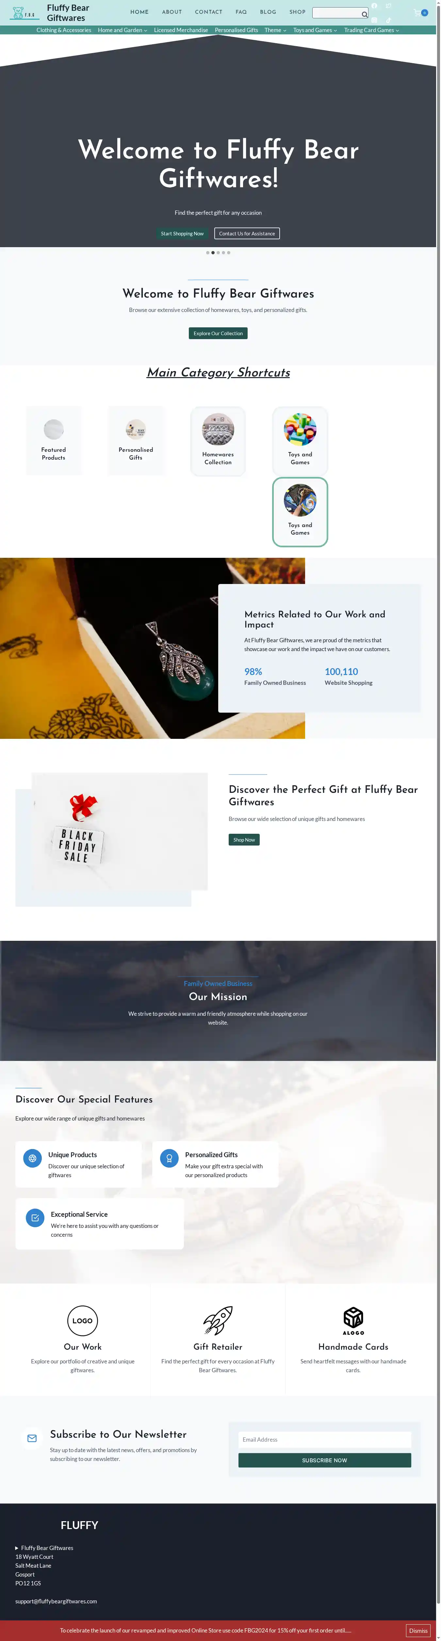Open the Twitter social icon
The image size is (441, 1641).
[x=388, y=6]
